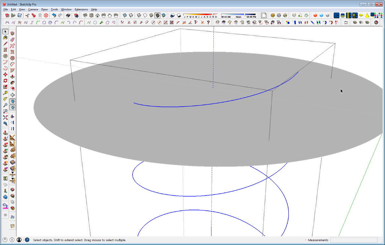Choose the Move tool
The width and height of the screenshot is (385, 245).
[5, 74]
